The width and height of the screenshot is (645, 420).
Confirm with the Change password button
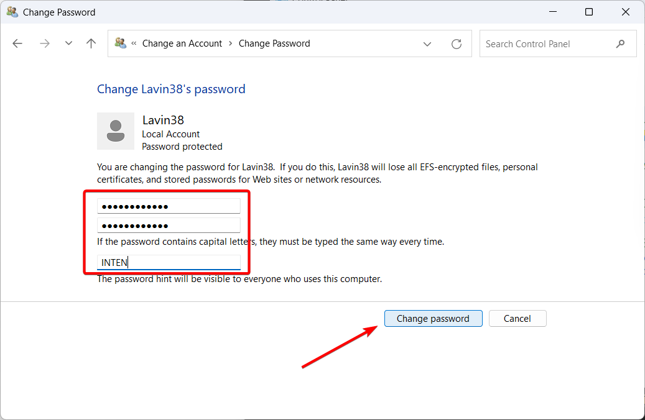coord(433,319)
